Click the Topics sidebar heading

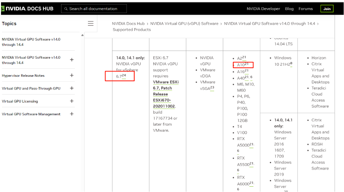[9, 23]
